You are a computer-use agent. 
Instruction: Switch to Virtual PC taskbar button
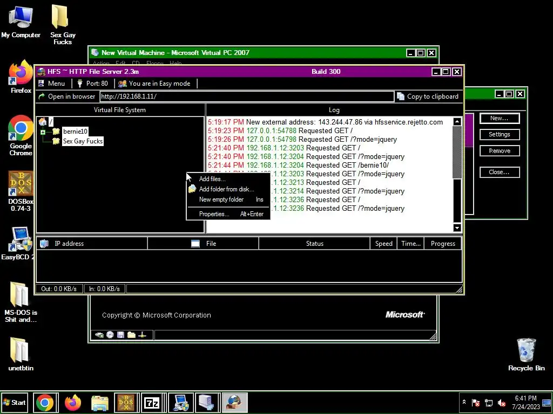206,403
